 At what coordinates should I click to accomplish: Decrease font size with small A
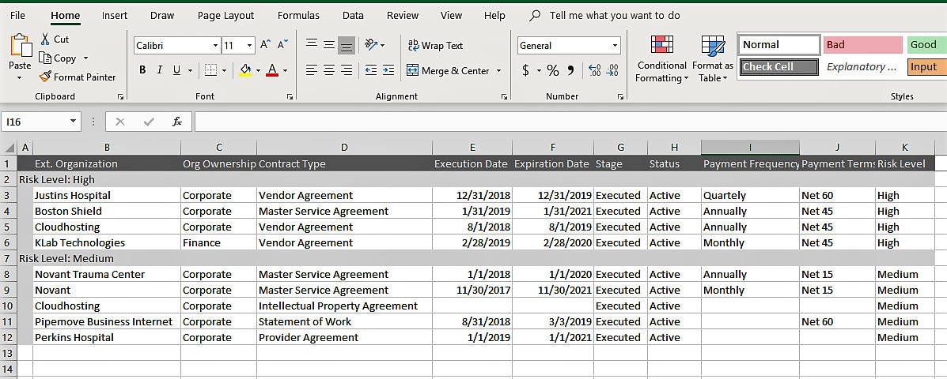coord(282,44)
